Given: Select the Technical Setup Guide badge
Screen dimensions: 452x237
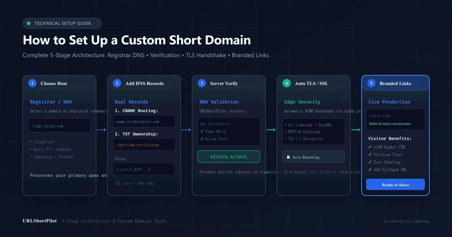Looking at the screenshot, I should (62, 23).
